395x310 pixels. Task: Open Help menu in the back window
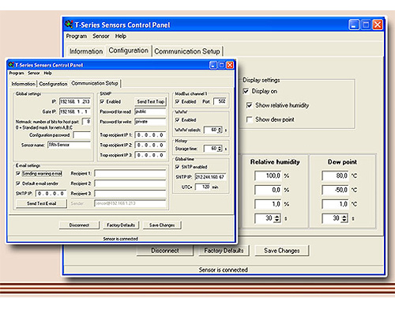(x=121, y=36)
